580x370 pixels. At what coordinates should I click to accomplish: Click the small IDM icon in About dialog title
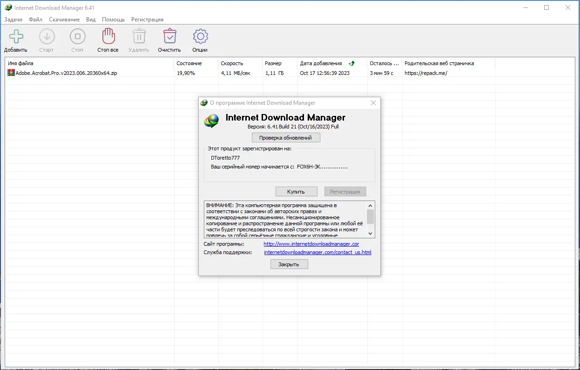point(204,103)
